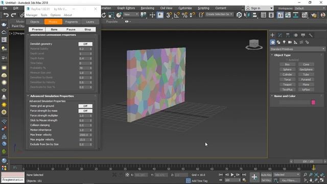
Task: Click the ViewCube in the viewport
Action: coord(254,44)
